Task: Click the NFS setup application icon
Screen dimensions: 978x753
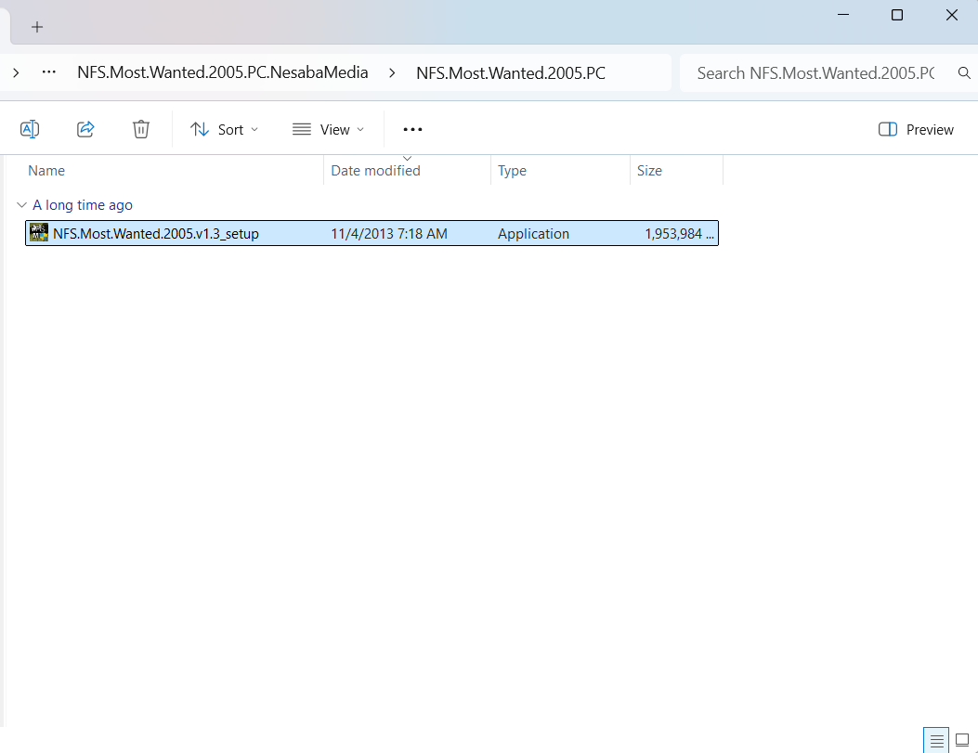Action: [x=39, y=232]
